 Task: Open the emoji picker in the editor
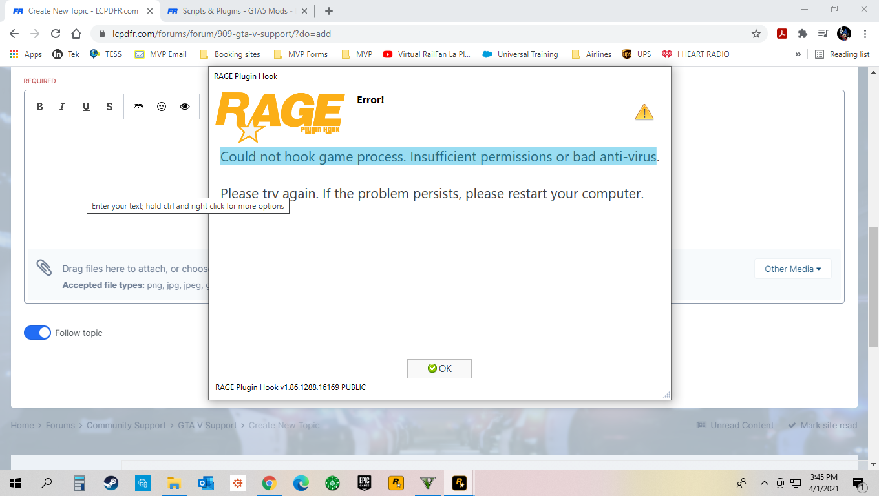pyautogui.click(x=162, y=107)
